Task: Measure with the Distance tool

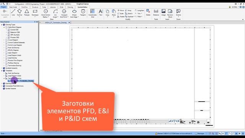Action: coord(156,13)
